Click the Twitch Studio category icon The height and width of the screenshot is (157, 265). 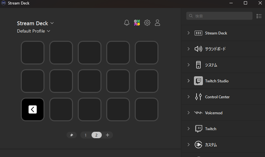[x=198, y=81]
